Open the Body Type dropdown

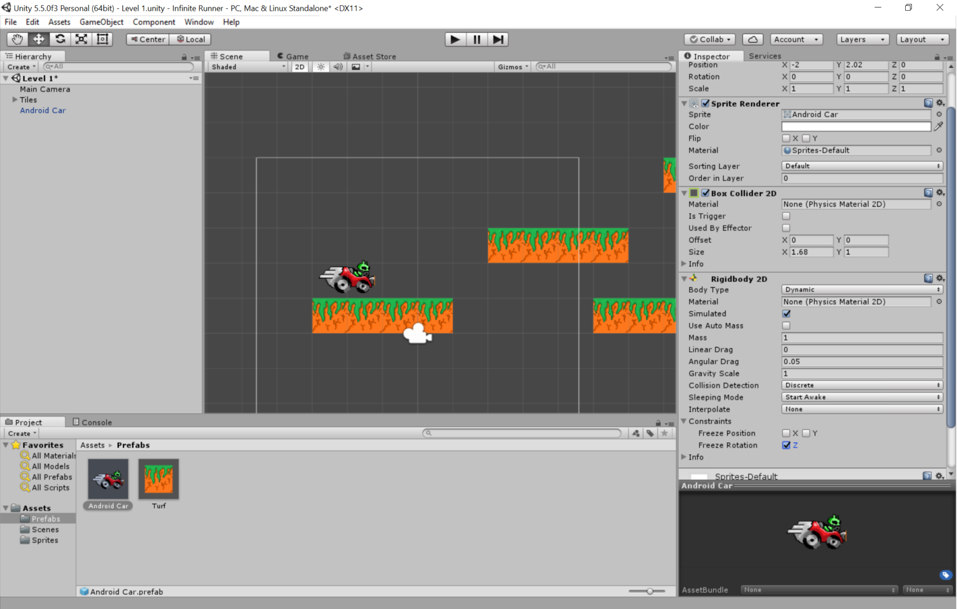(x=862, y=289)
